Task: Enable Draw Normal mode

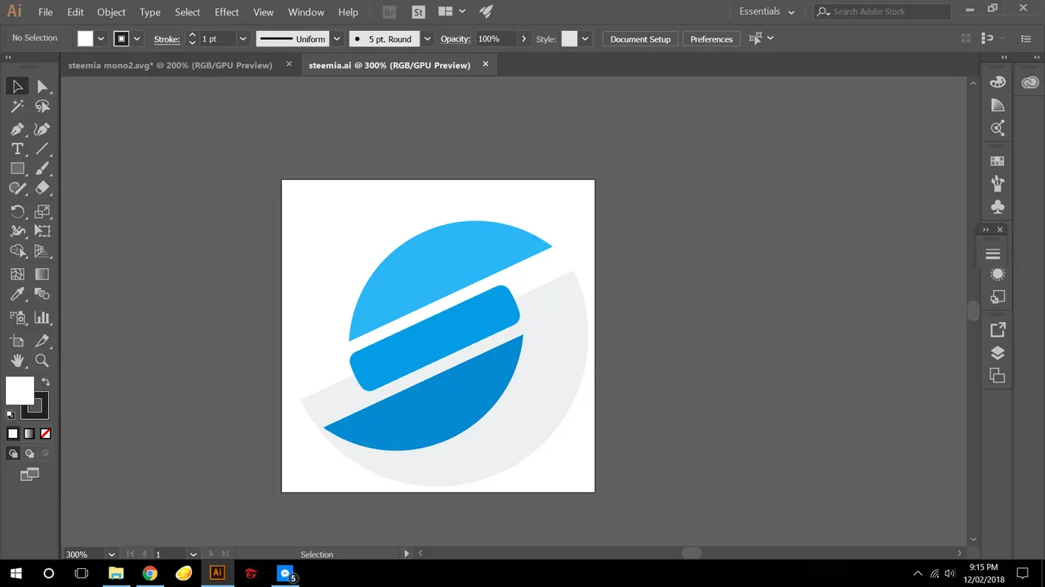Action: coord(13,453)
